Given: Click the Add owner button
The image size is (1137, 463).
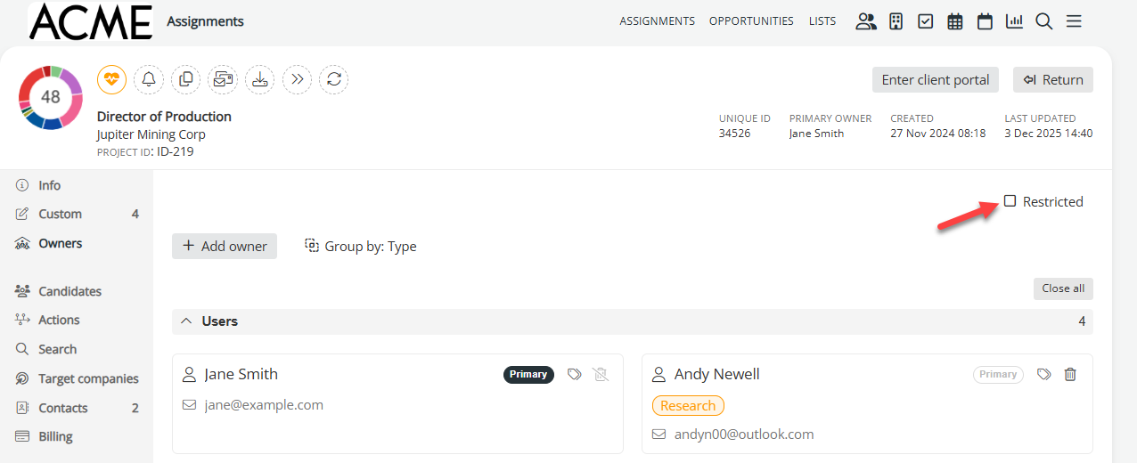Looking at the screenshot, I should click(x=225, y=247).
